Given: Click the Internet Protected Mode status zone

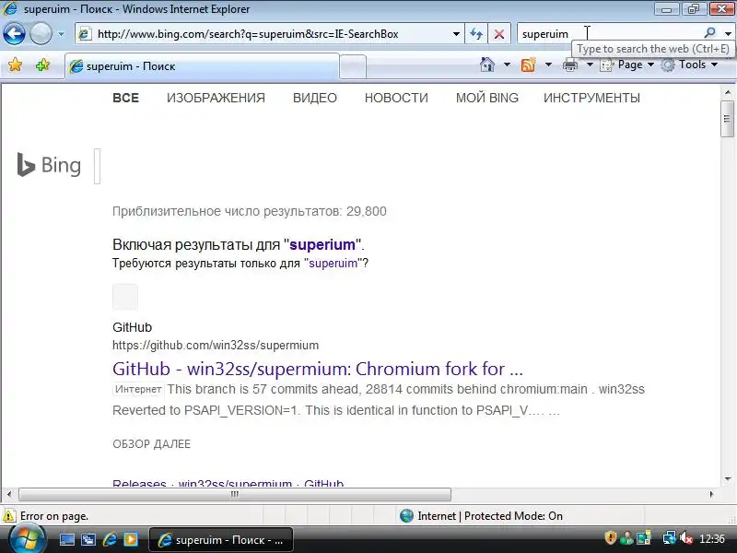Looking at the screenshot, I should pos(481,516).
